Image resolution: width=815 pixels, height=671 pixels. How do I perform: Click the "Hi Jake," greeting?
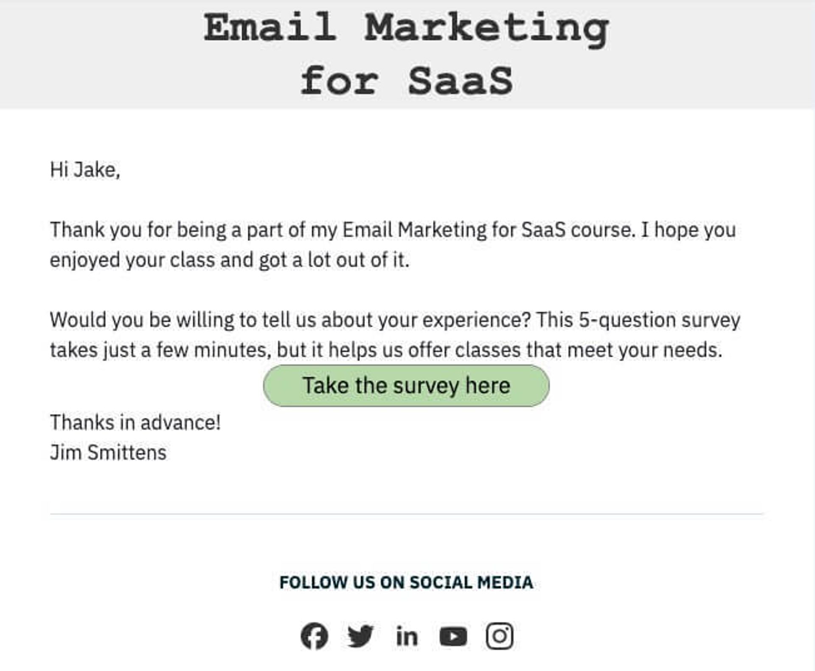coord(85,170)
